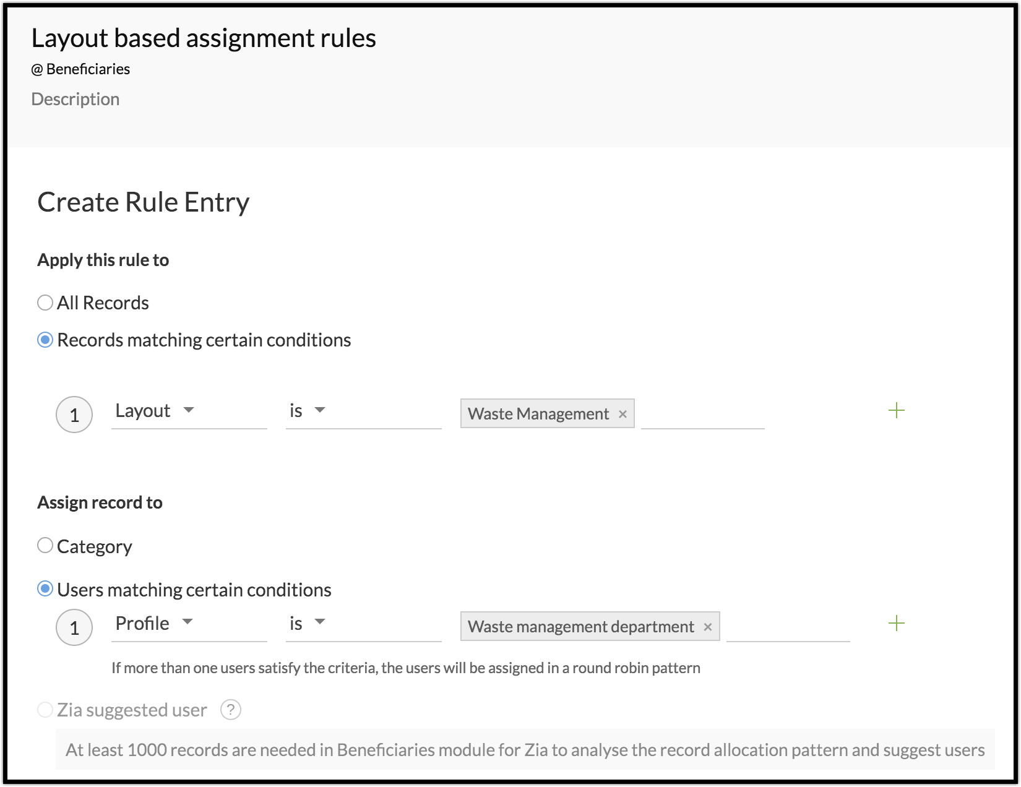Click the layout criteria row number 1 badge
1021x787 pixels.
[74, 415]
